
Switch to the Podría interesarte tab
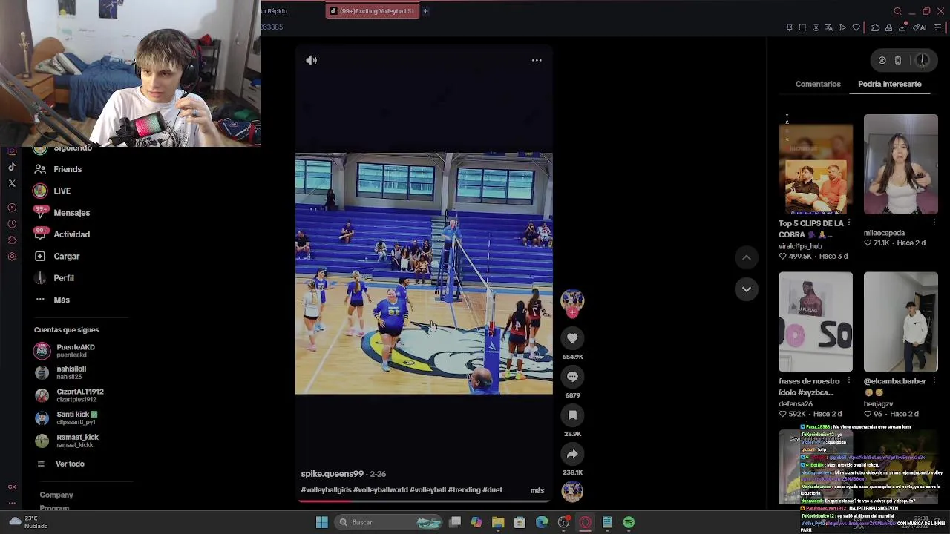pyautogui.click(x=890, y=84)
